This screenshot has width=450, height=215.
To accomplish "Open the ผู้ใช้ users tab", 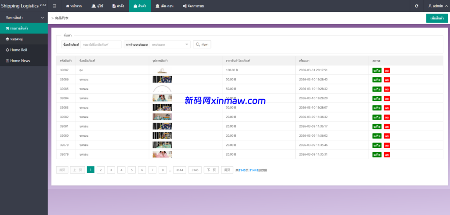I will pyautogui.click(x=97, y=6).
